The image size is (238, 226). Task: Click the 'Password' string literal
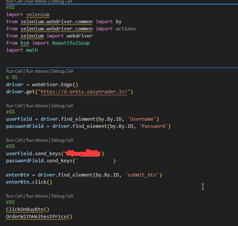[153, 126]
